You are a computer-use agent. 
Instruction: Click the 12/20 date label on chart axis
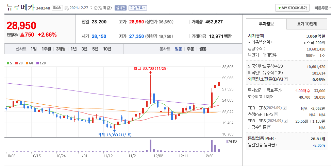point(209,156)
